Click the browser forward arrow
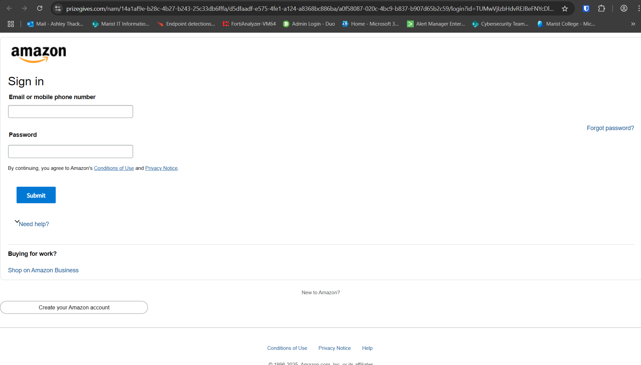Screen dimensions: 641x365 pyautogui.click(x=24, y=8)
